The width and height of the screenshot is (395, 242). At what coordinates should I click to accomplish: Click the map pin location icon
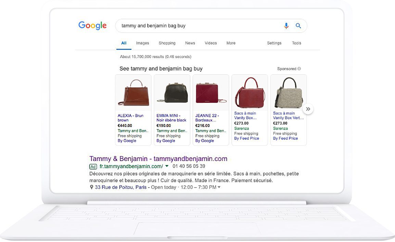(x=91, y=187)
